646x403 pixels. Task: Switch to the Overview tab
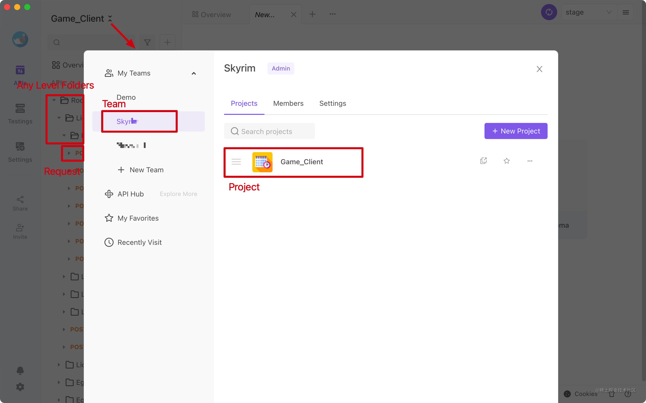tap(212, 15)
